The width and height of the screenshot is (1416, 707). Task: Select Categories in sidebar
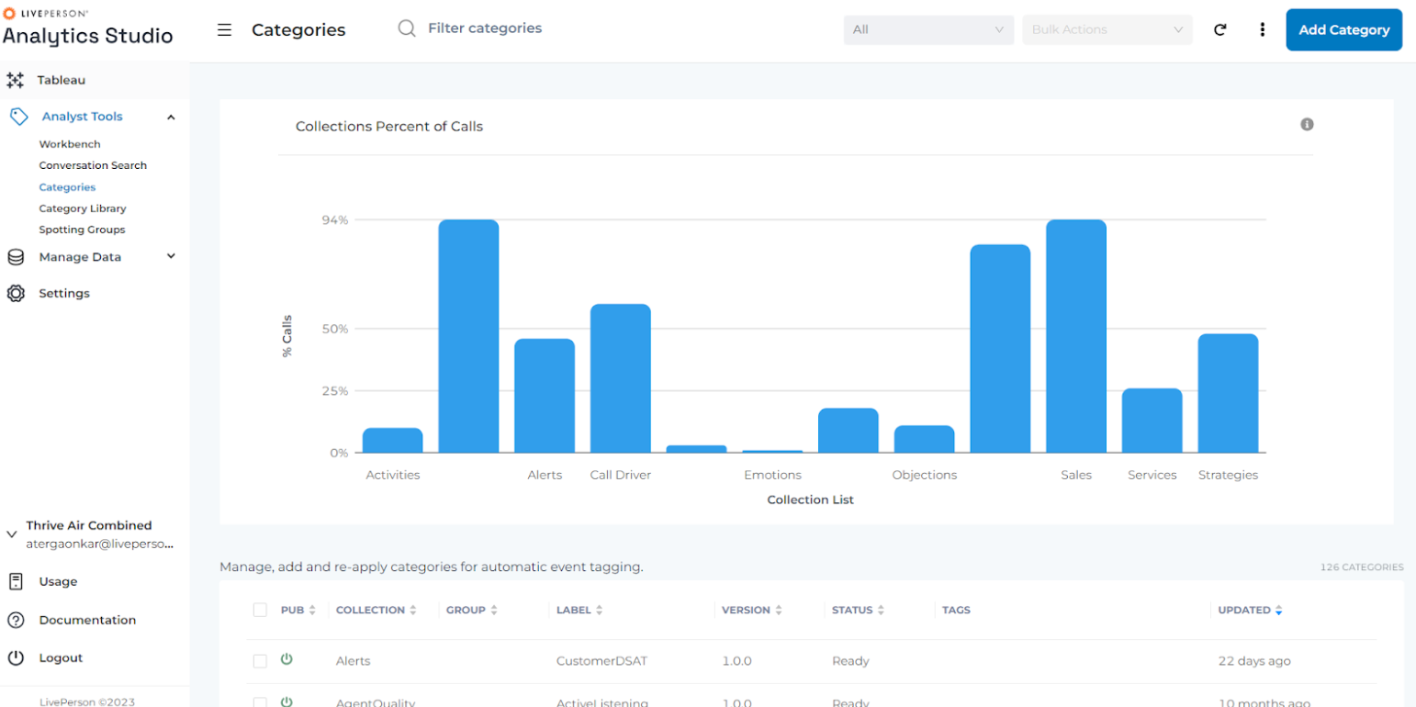coord(67,187)
